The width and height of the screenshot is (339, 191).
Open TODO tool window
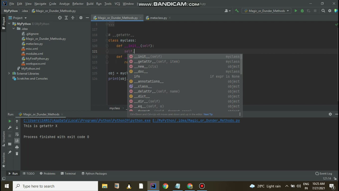coord(29,173)
